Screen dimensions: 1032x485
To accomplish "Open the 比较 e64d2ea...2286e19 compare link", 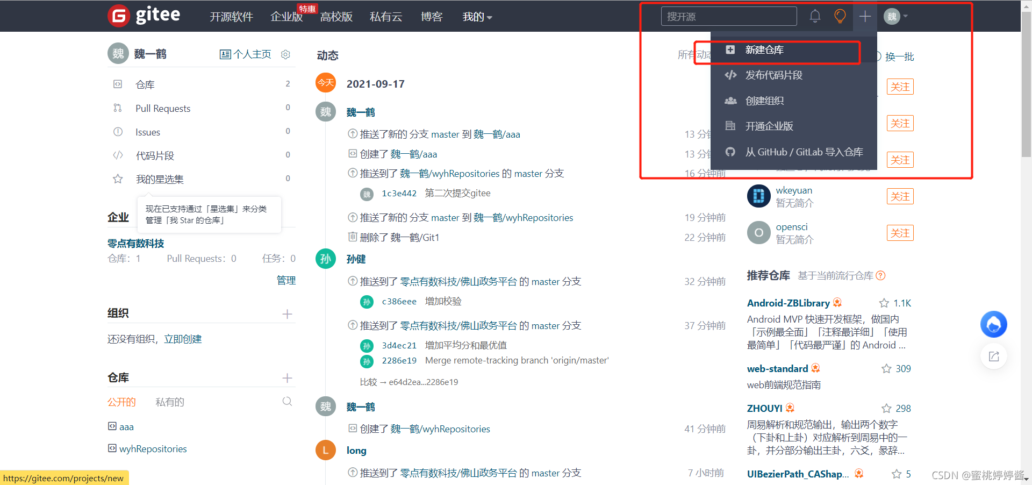I will click(x=409, y=382).
